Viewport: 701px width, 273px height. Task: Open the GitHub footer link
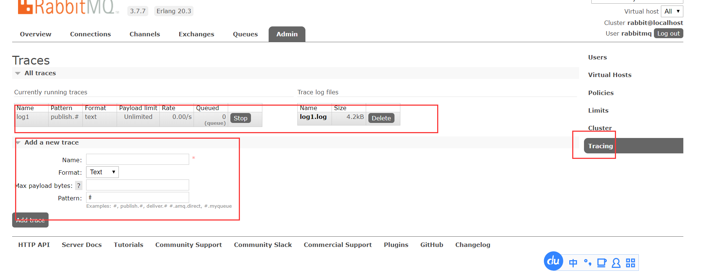432,245
